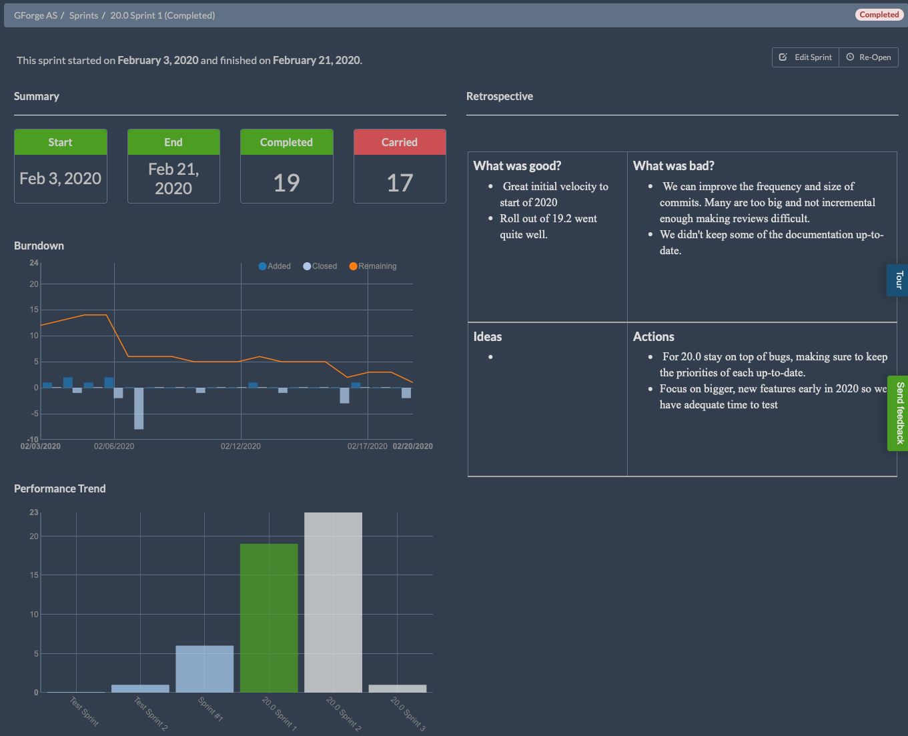The image size is (908, 736).
Task: Open the Tour side tab
Action: point(898,280)
